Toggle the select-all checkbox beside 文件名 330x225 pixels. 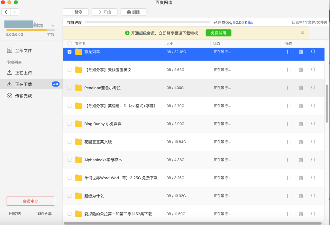tap(69, 43)
